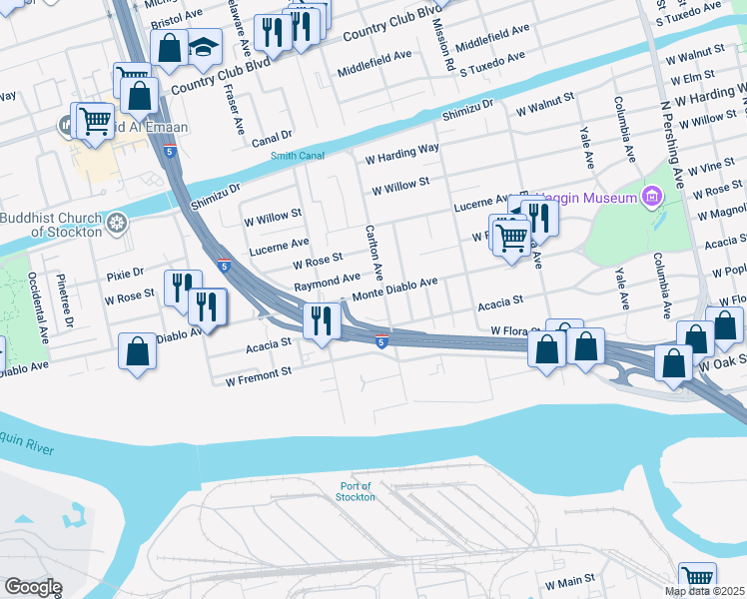Image resolution: width=747 pixels, height=599 pixels.
Task: Click the Google logo link
Action: (x=33, y=588)
